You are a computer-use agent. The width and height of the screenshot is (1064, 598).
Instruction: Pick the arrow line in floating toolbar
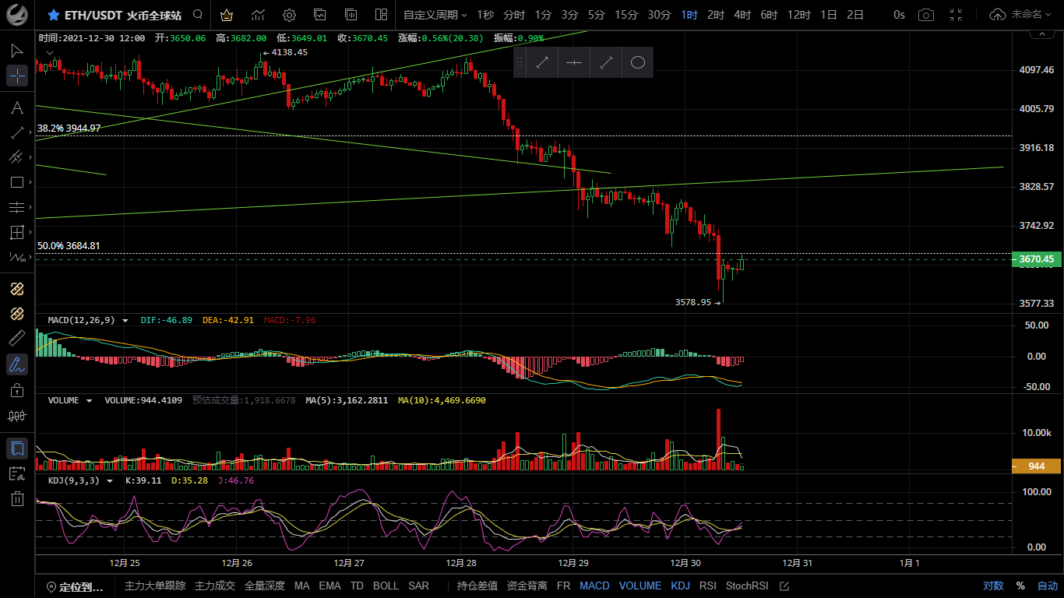coord(542,62)
